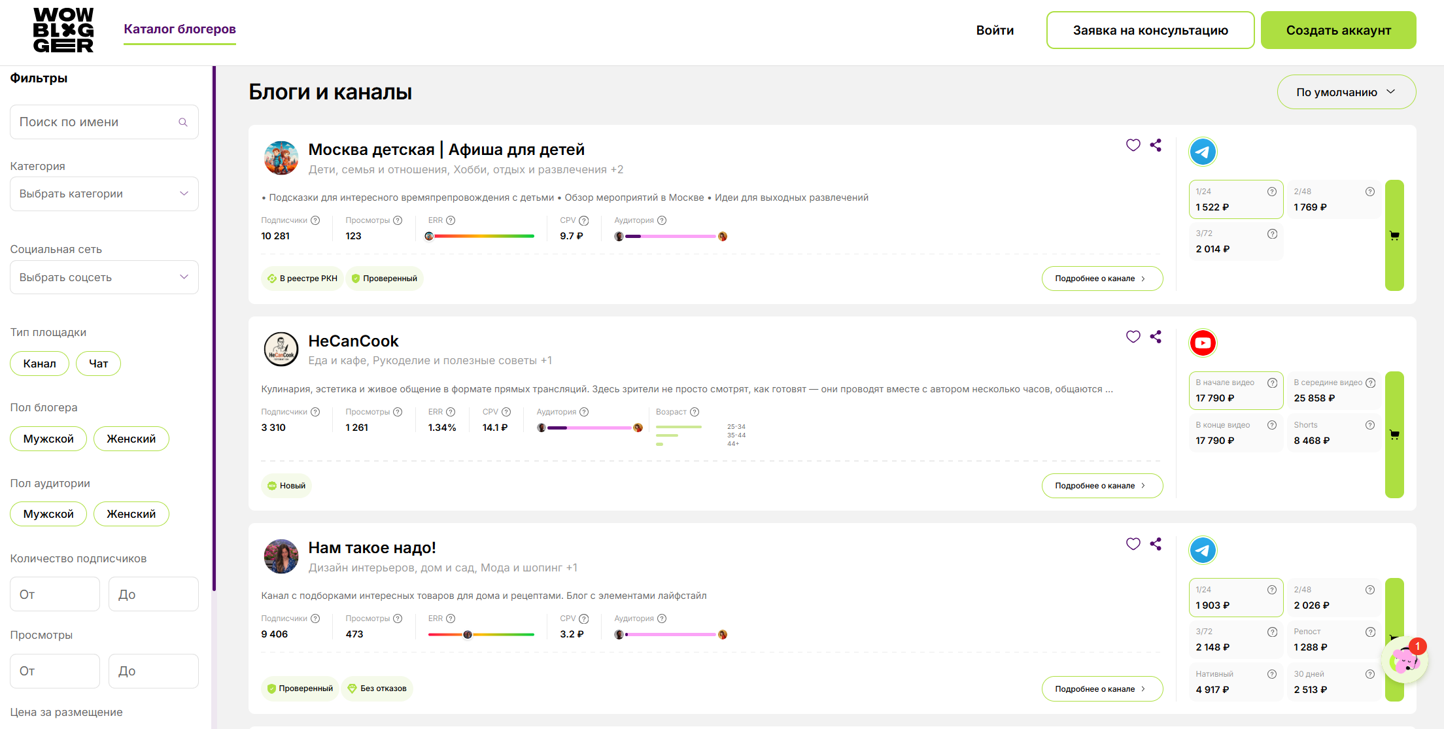Toggle Чат platform type filter
This screenshot has width=1444, height=729.
[99, 364]
